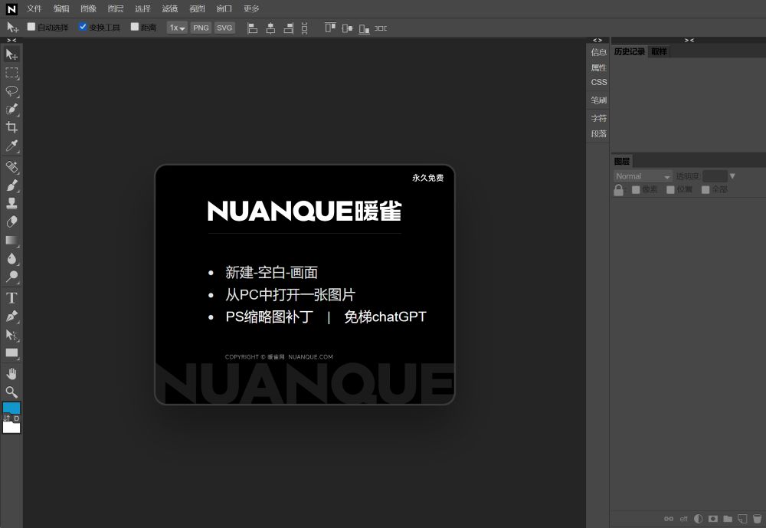The height and width of the screenshot is (528, 766).
Task: Choose the Rectangular Marquee tool
Action: 11,73
